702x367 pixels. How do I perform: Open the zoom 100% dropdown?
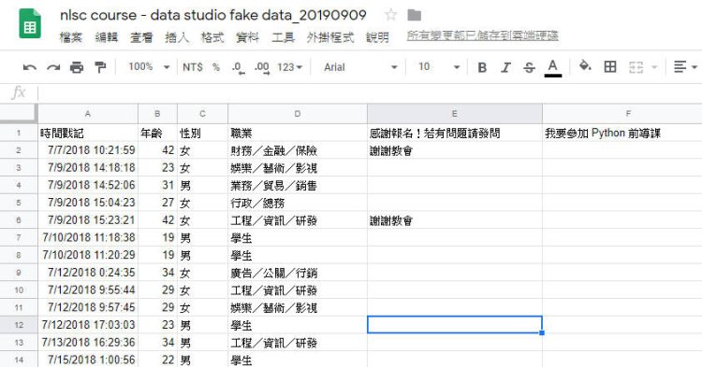point(149,67)
